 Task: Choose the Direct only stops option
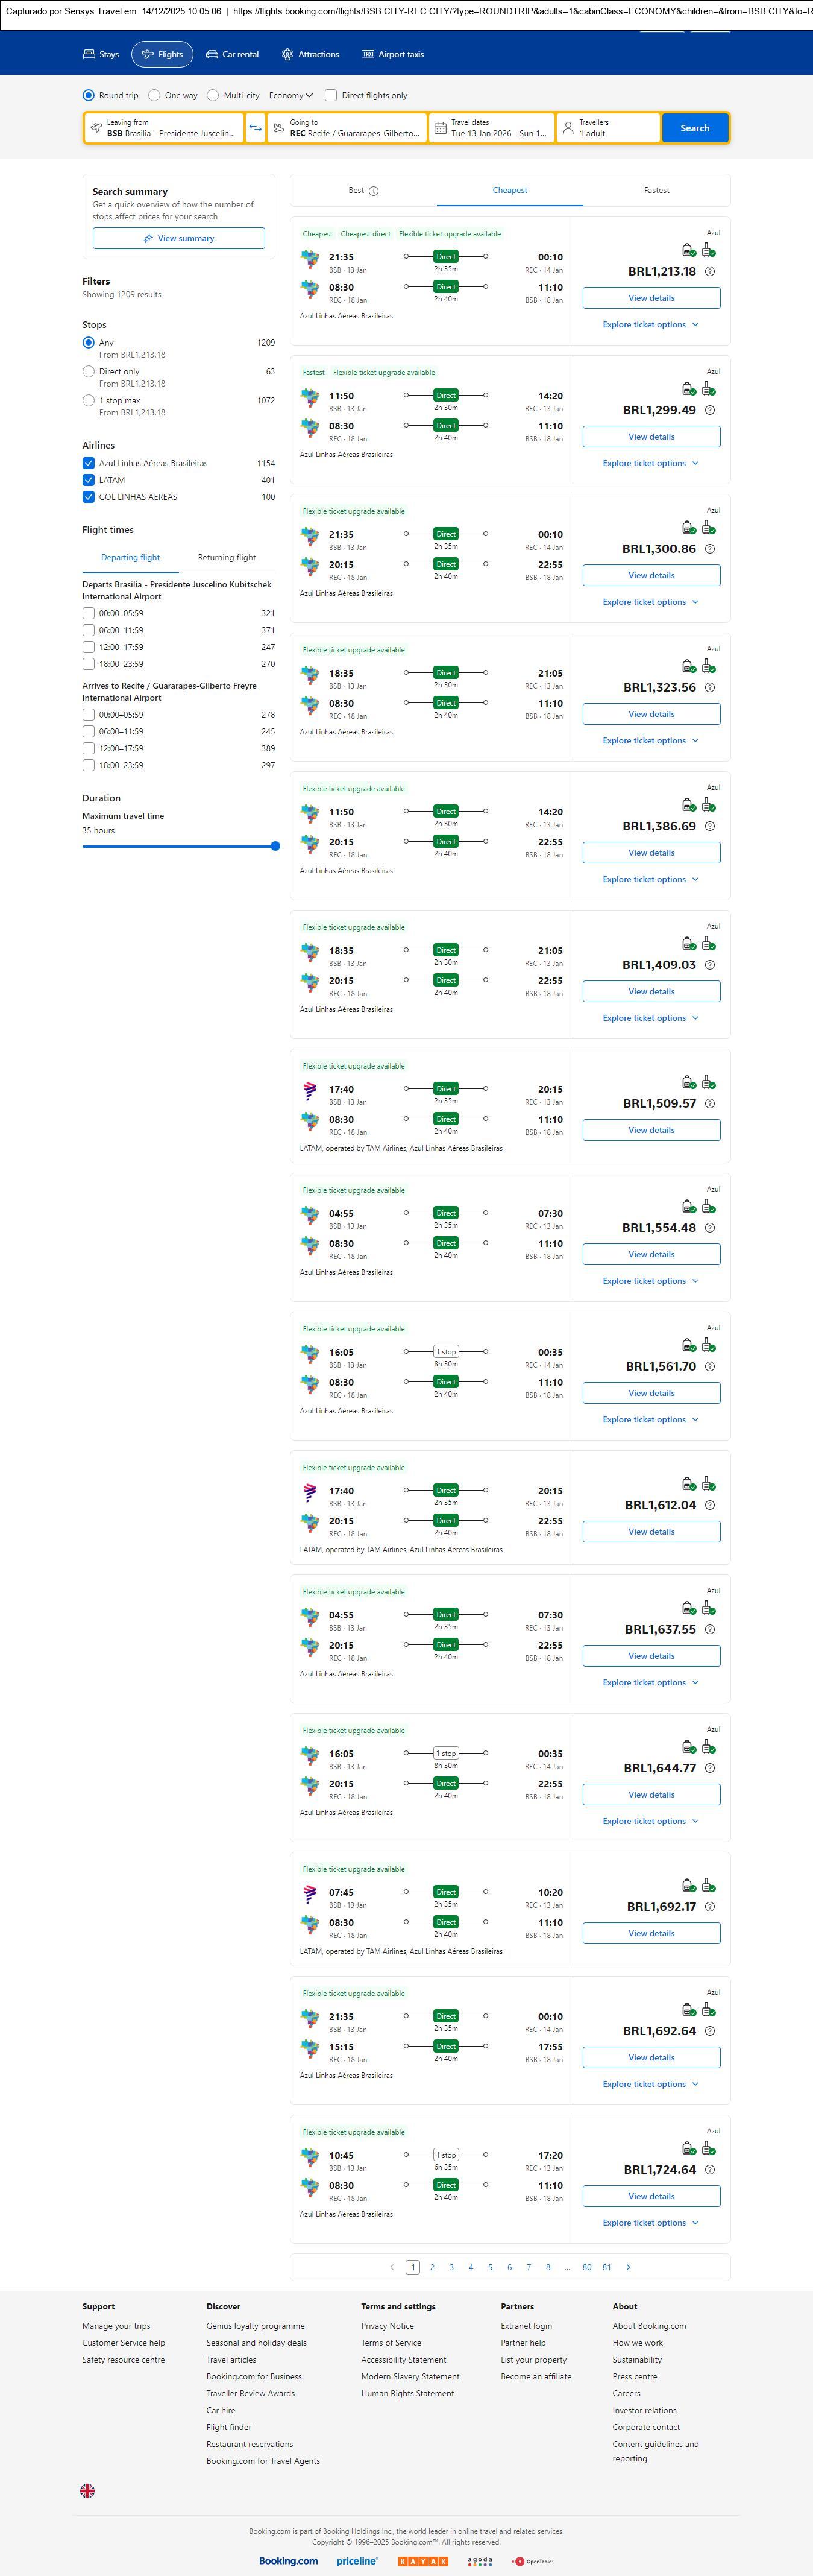click(89, 372)
